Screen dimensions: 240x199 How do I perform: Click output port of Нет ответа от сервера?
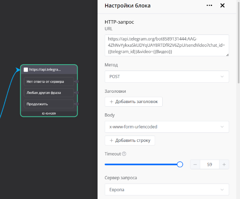76,82
